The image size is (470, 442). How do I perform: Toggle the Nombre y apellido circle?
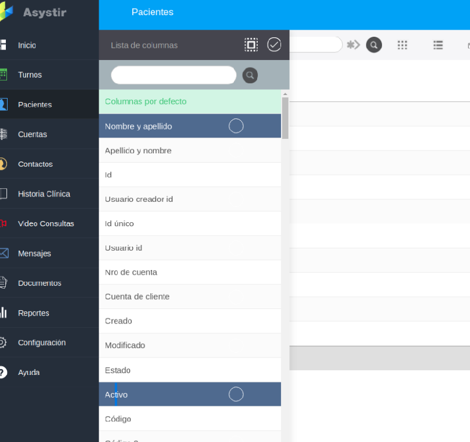(236, 126)
